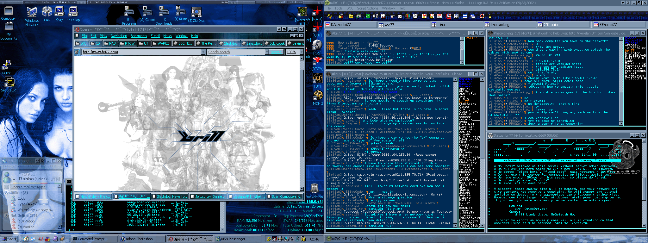Select the LAN desktop icon
This screenshot has height=243, width=648.
(x=47, y=14)
